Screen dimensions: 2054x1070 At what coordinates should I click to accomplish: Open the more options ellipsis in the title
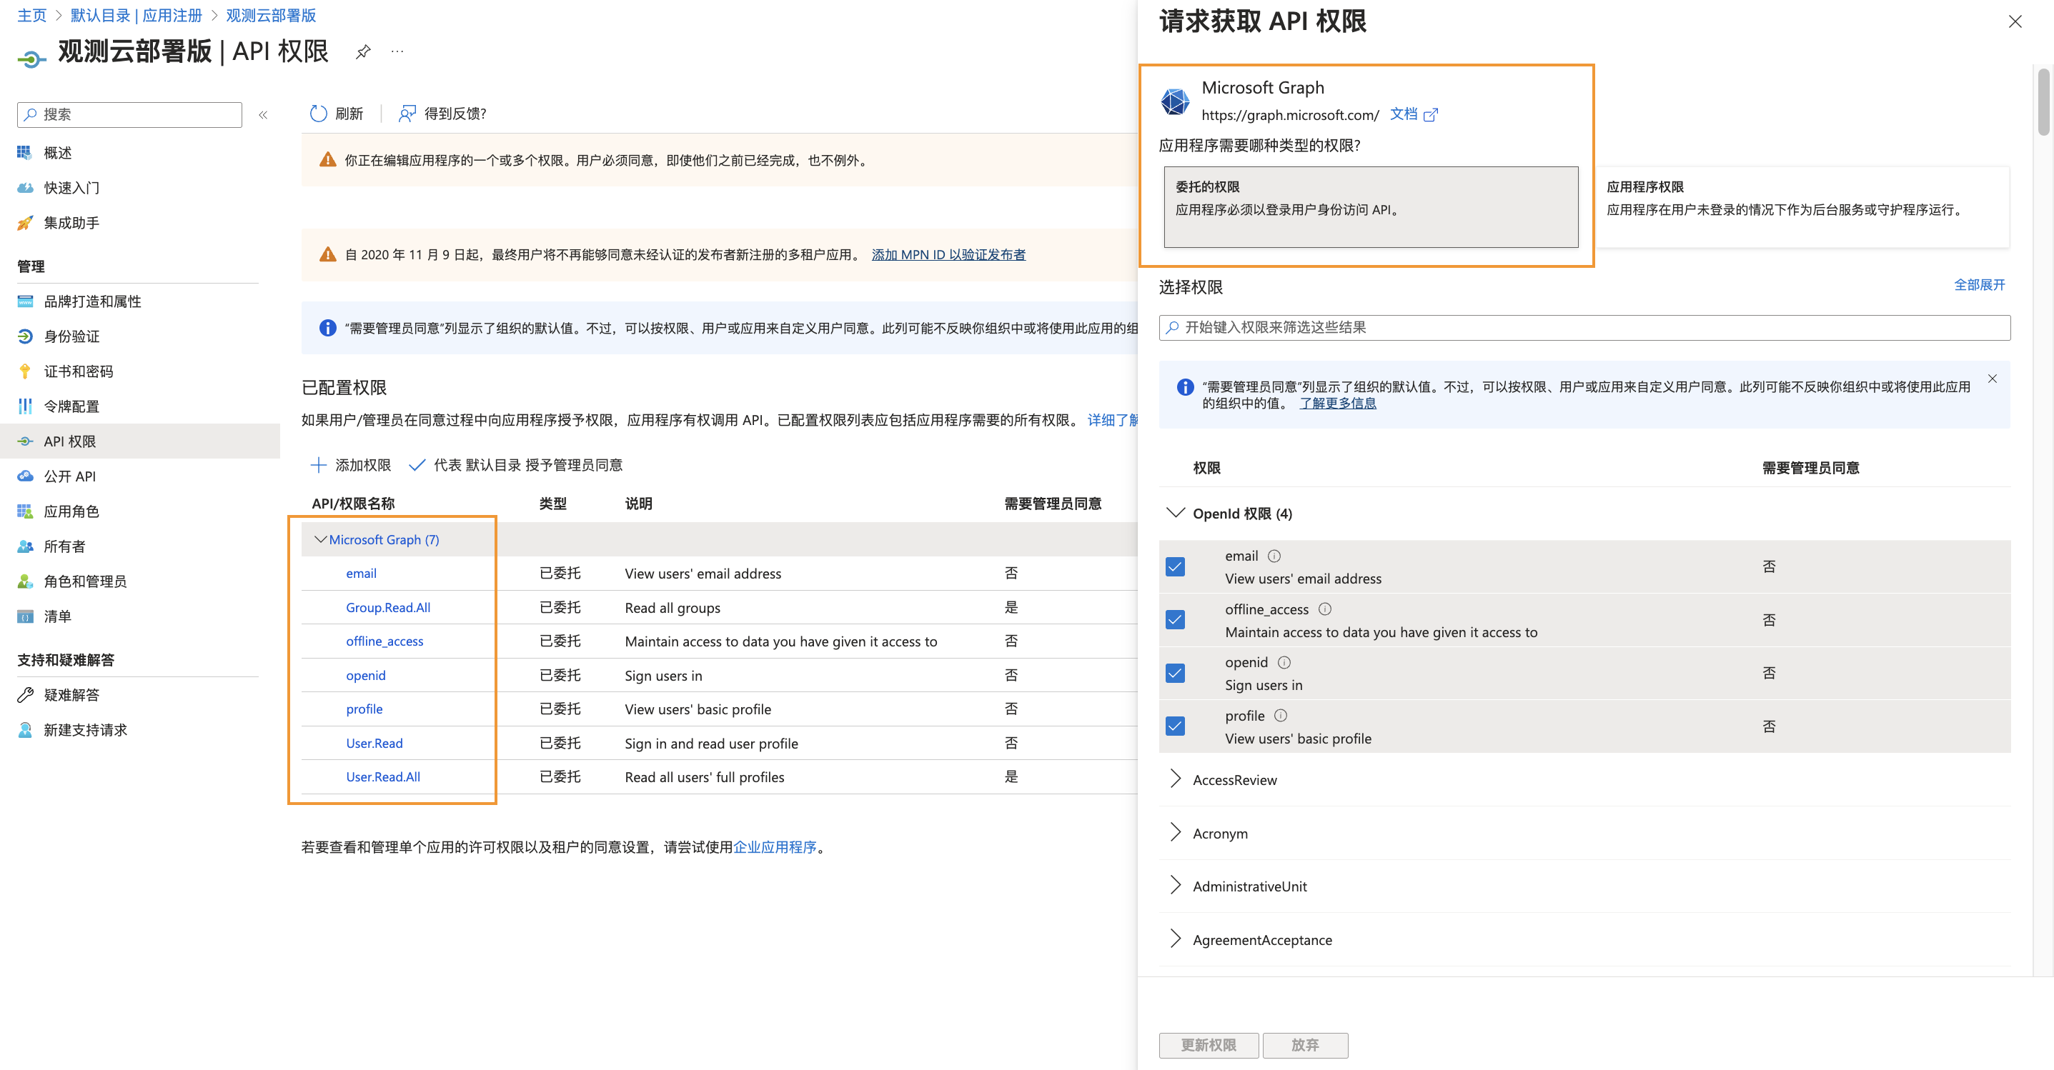pyautogui.click(x=397, y=52)
